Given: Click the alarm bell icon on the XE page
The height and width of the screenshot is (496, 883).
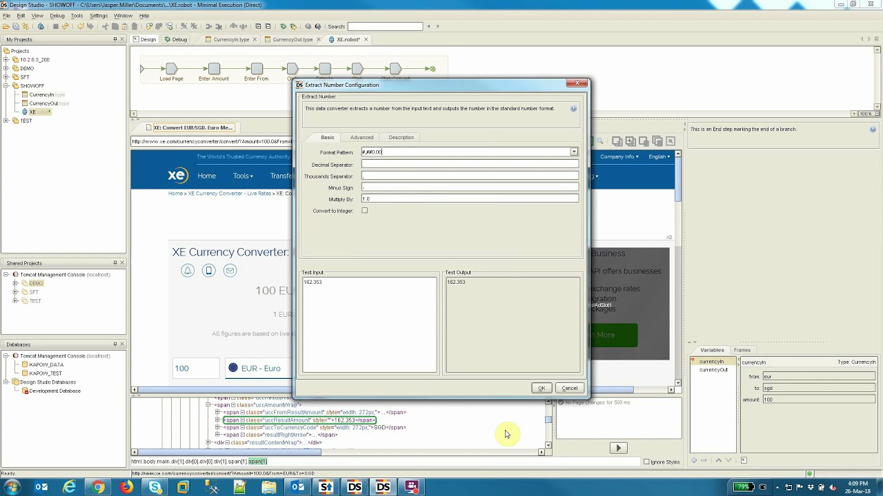Looking at the screenshot, I should tap(188, 270).
